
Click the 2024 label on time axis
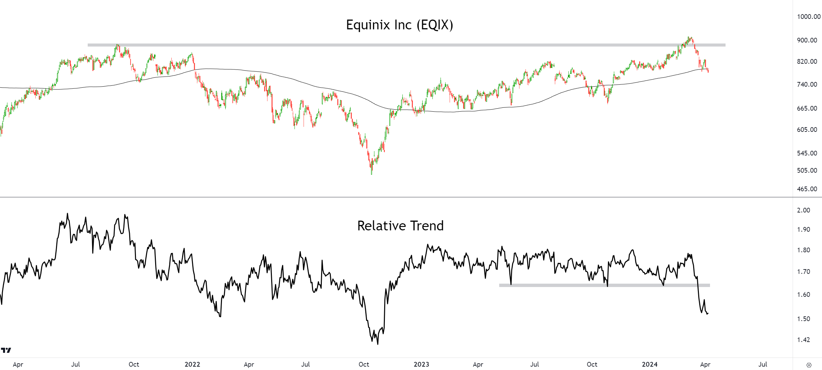click(x=650, y=364)
